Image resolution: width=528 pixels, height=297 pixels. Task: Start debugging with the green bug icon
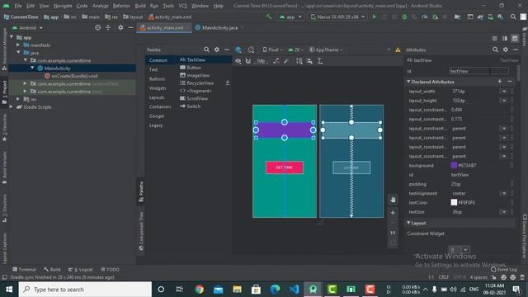pyautogui.click(x=404, y=16)
